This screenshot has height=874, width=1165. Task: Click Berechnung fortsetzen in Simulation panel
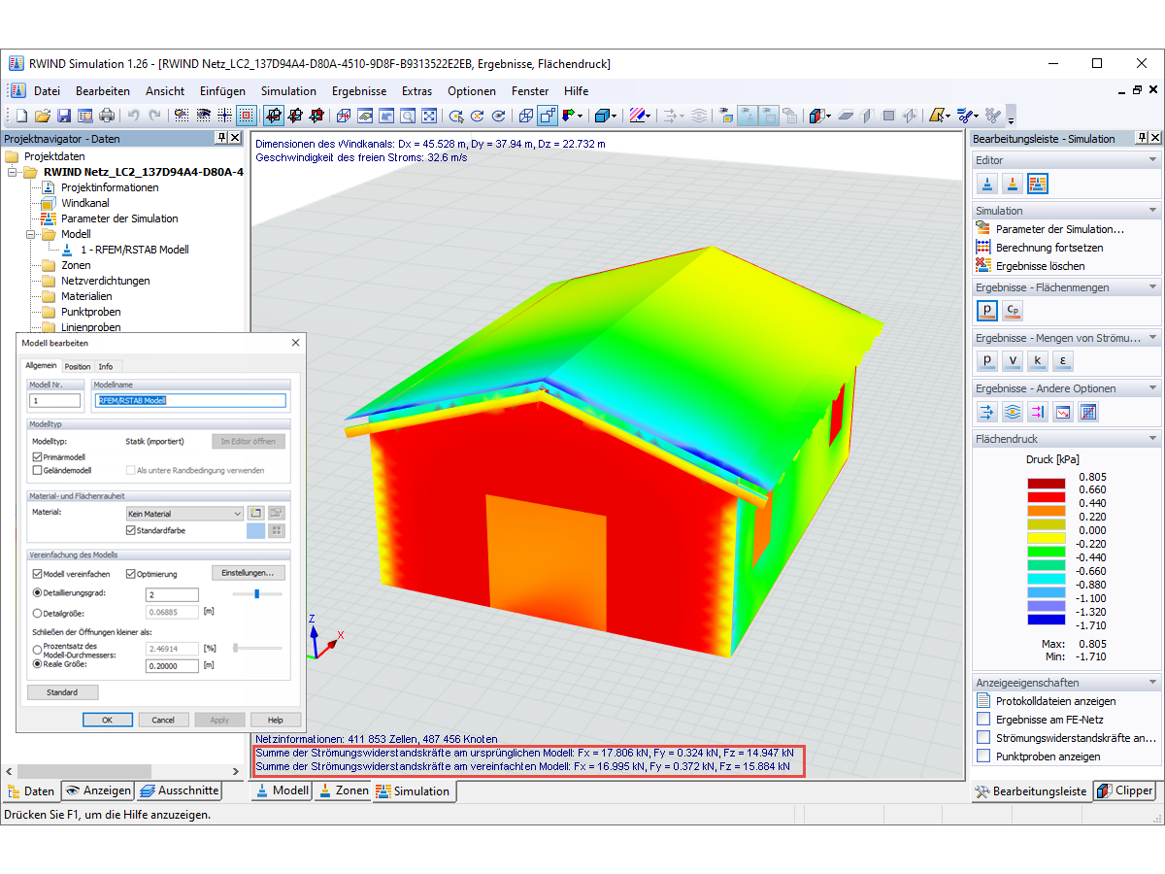(1049, 248)
